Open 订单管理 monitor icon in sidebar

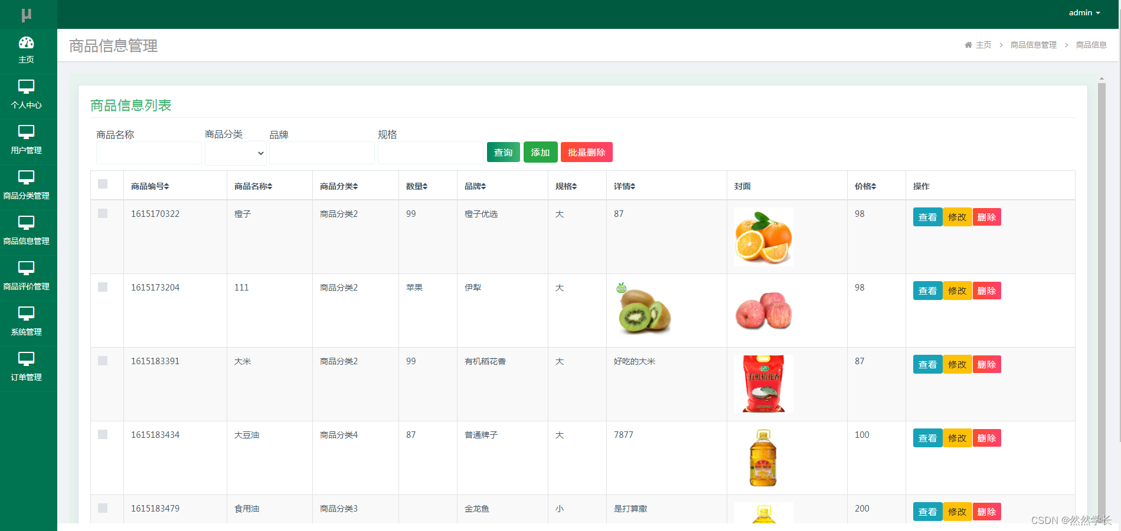pos(27,359)
